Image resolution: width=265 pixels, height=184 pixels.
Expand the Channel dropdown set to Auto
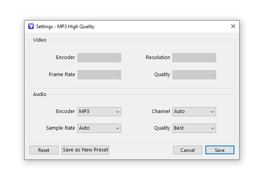(194, 111)
